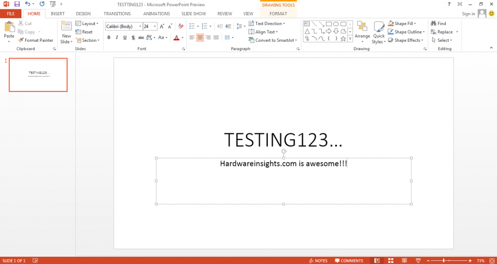497x264 pixels.
Task: Expand shapes gallery More arrow
Action: pyautogui.click(x=350, y=39)
